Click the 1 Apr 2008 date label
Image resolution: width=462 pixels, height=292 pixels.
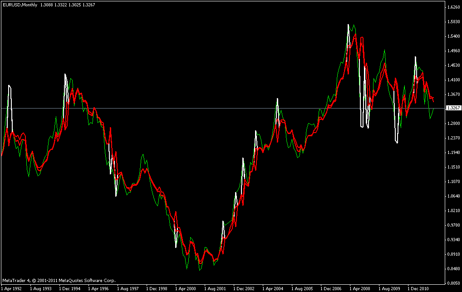pos(360,288)
